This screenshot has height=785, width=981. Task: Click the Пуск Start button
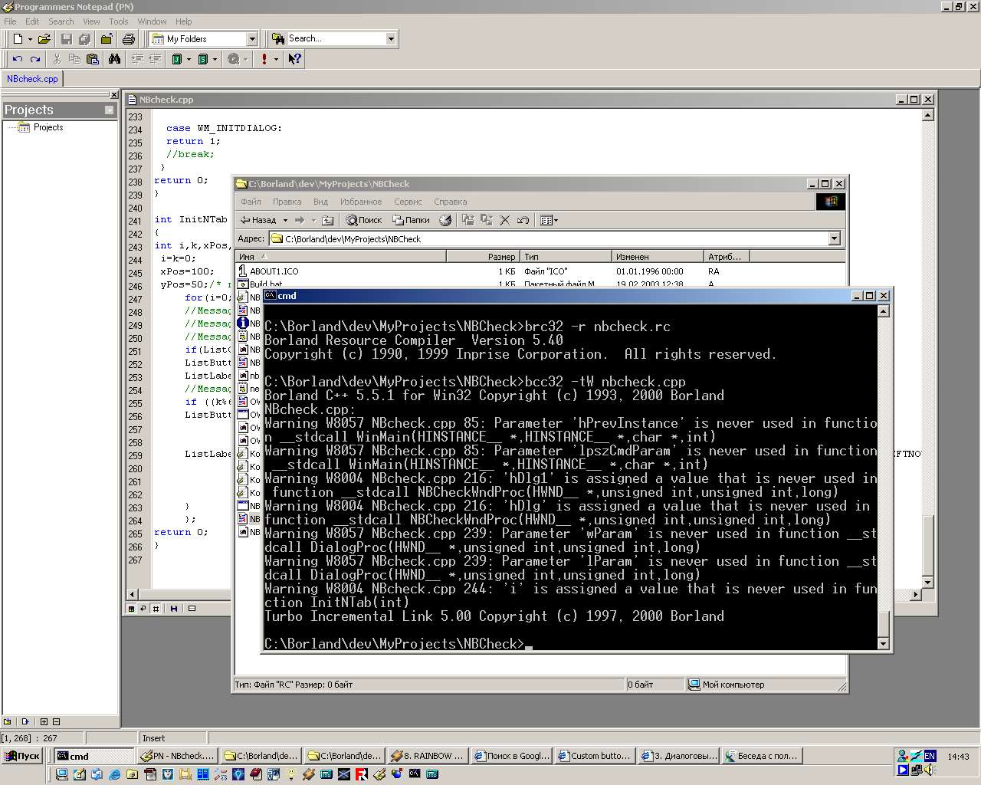[22, 756]
